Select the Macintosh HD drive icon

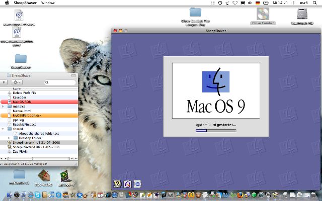[x=302, y=14]
